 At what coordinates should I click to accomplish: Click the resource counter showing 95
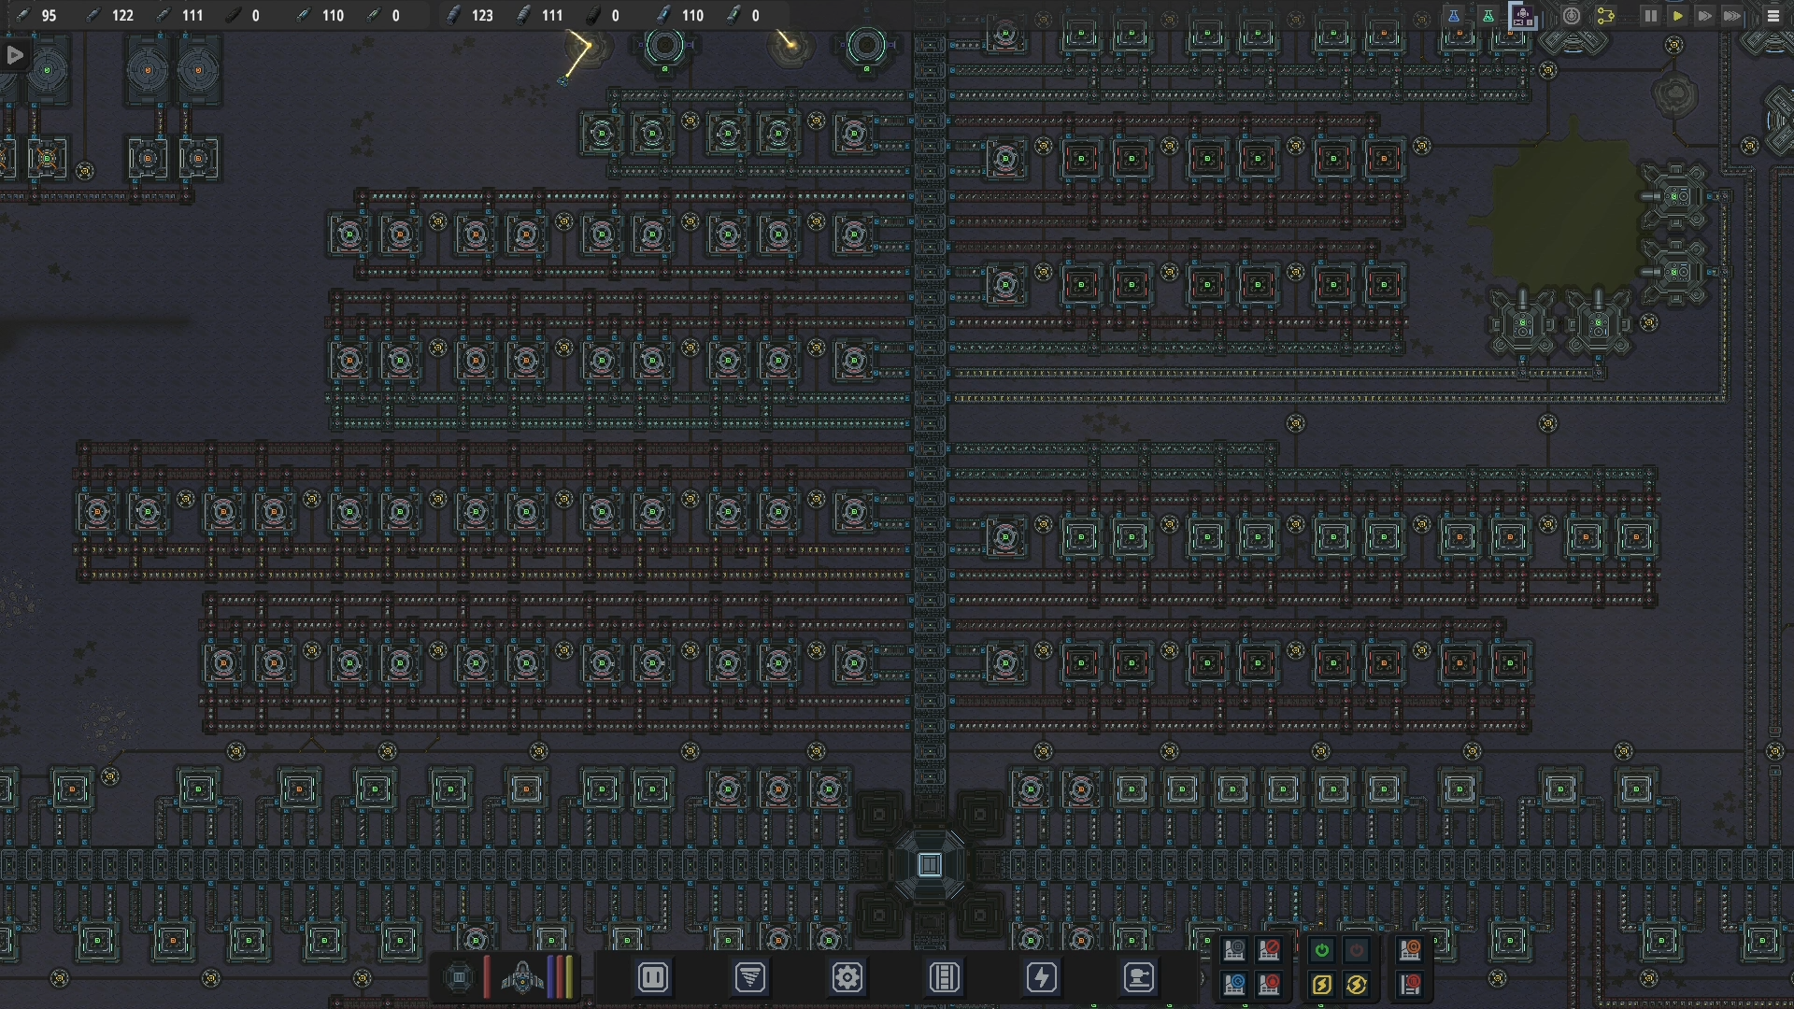pos(37,16)
